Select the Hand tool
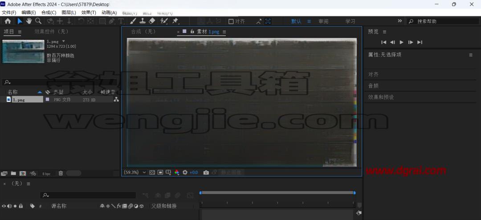Image resolution: width=481 pixels, height=220 pixels. (x=29, y=21)
